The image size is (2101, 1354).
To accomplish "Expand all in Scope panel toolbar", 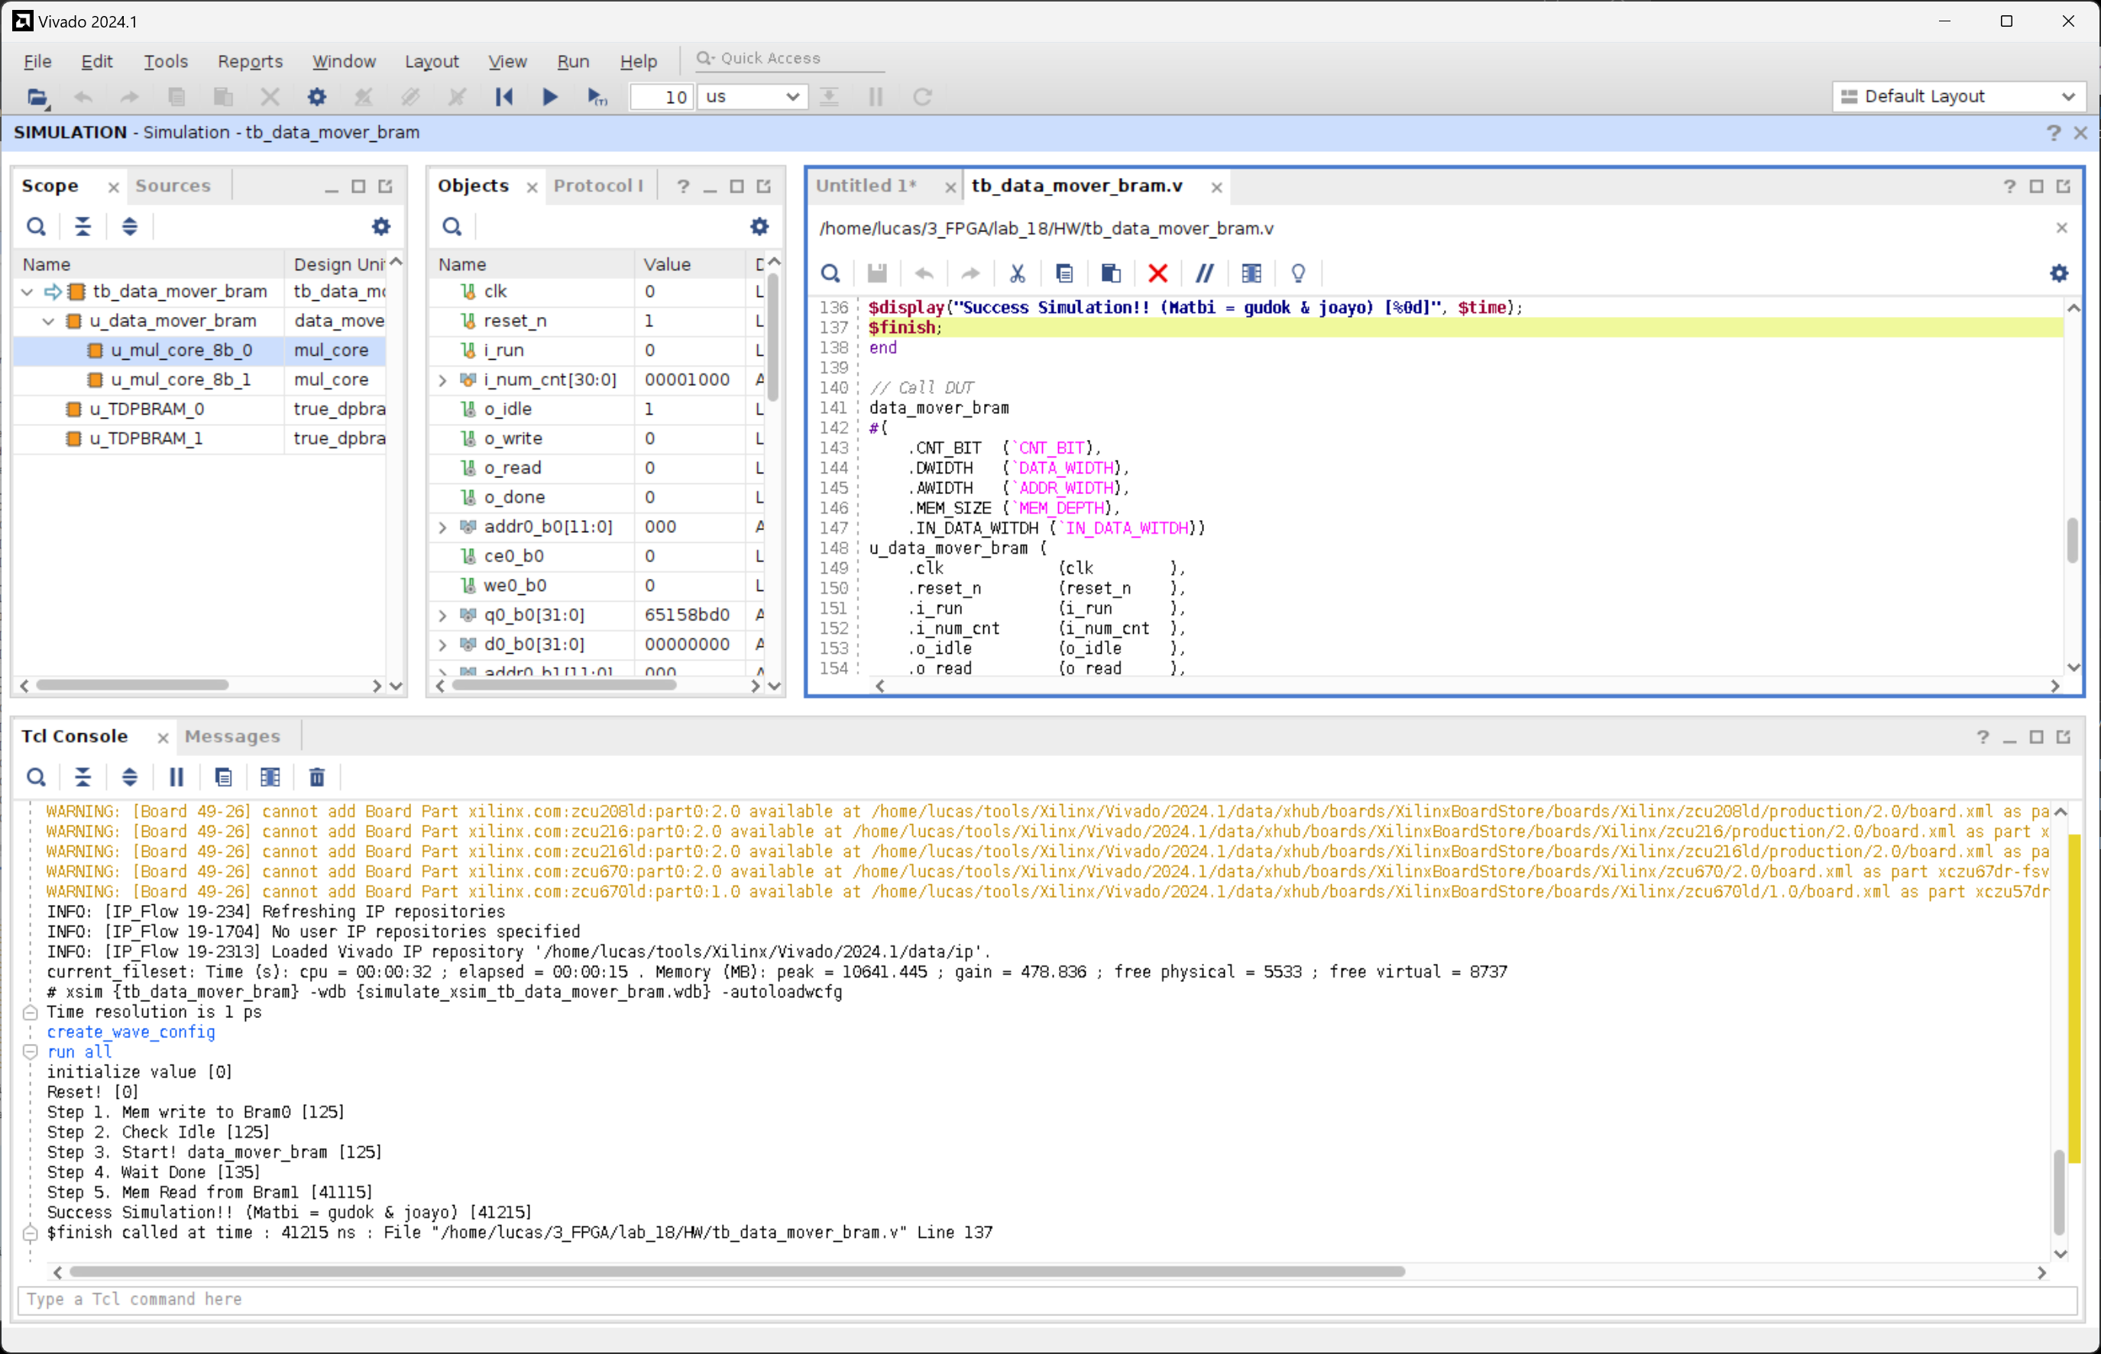I will (129, 227).
